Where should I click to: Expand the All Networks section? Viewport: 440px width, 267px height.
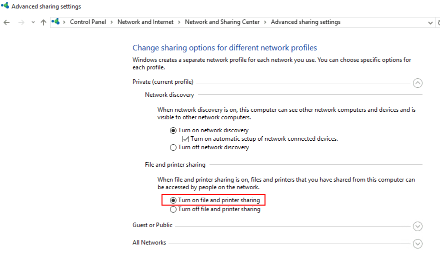(417, 244)
